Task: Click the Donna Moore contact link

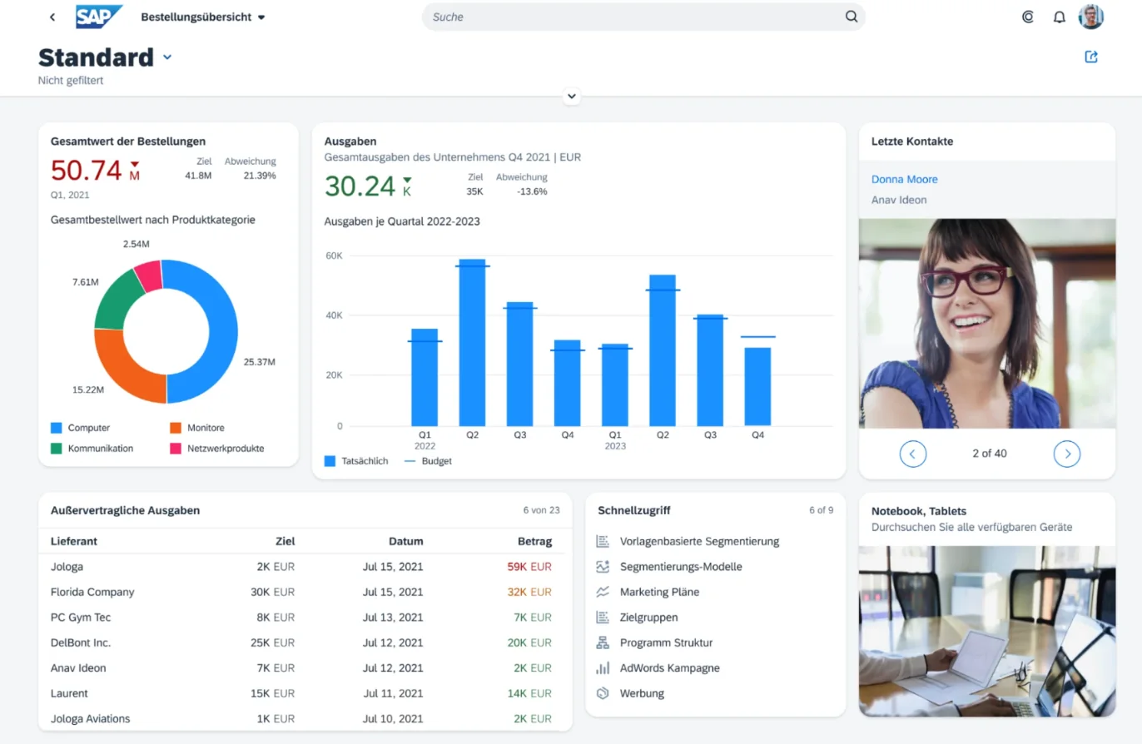Action: click(x=905, y=179)
